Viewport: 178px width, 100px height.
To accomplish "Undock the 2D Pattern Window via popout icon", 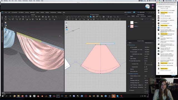I will pos(125,15).
